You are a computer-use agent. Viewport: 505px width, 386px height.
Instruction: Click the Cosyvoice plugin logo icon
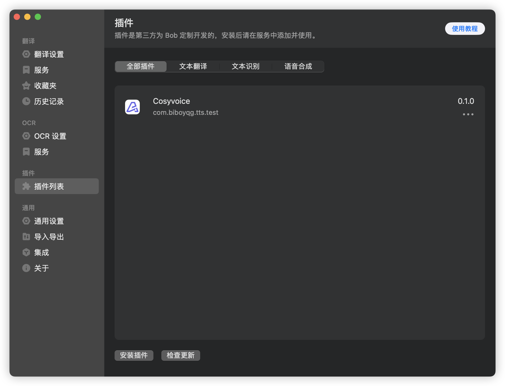(132, 107)
